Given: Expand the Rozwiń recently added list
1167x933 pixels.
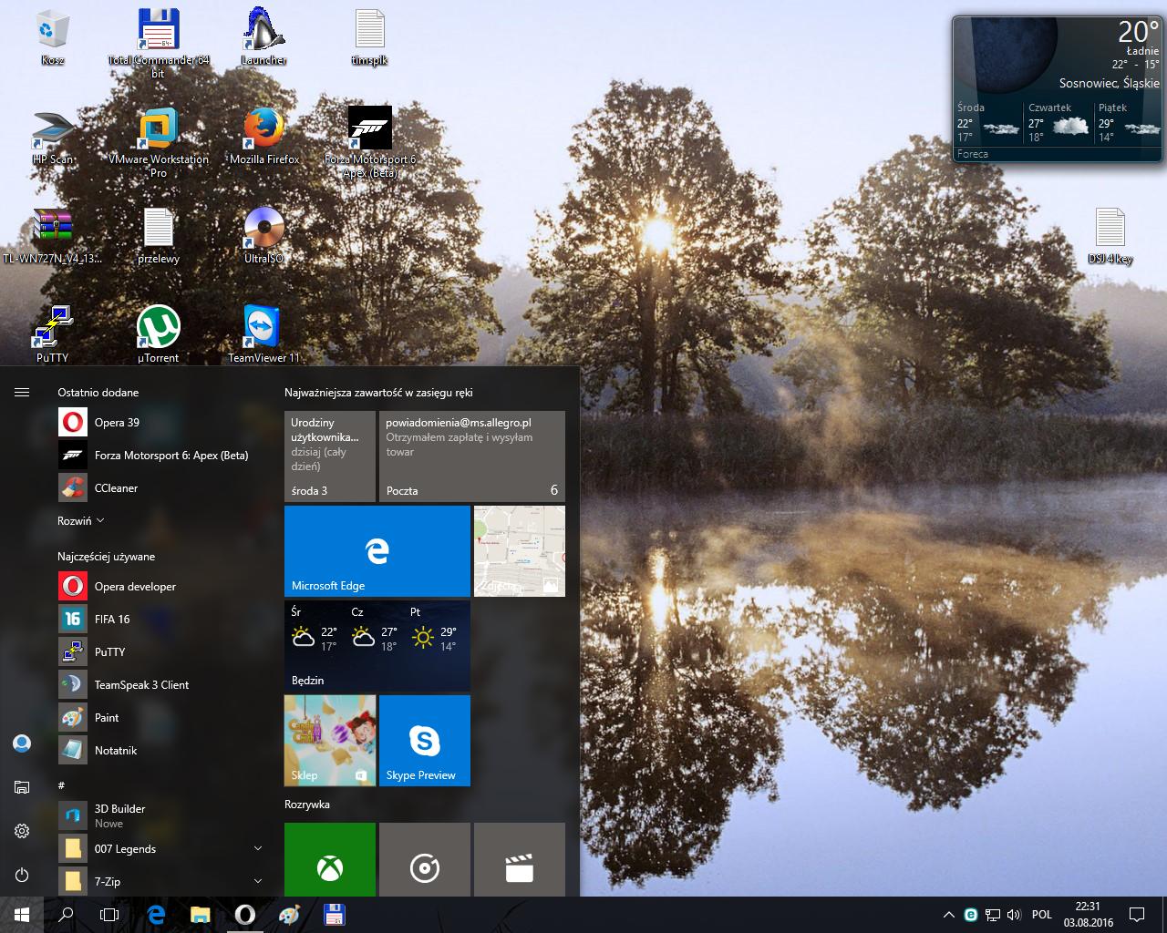Looking at the screenshot, I should pos(80,521).
